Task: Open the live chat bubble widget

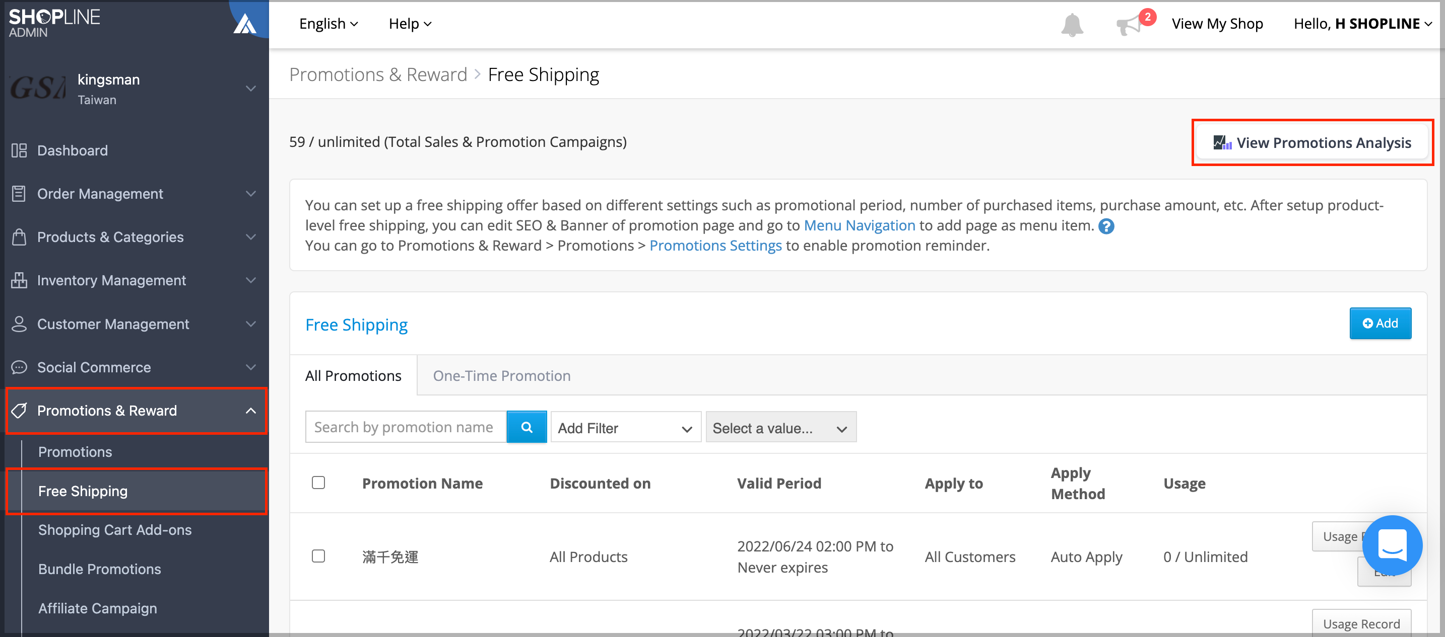Action: [x=1392, y=545]
